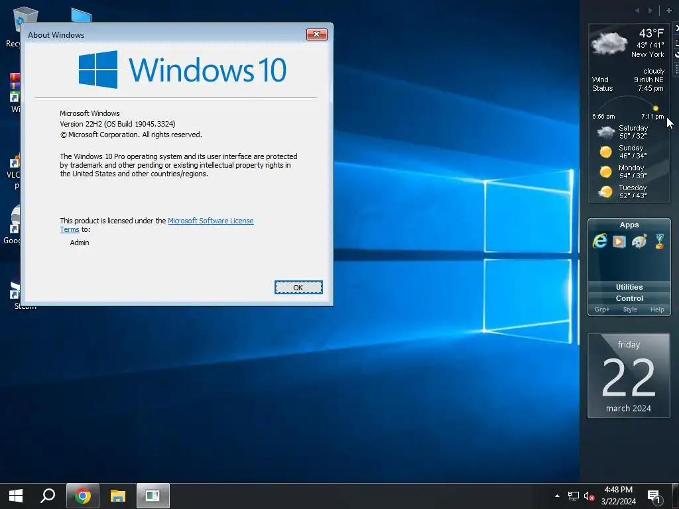Click Grp+ in launcher gadget
The width and height of the screenshot is (679, 509).
pyautogui.click(x=602, y=310)
